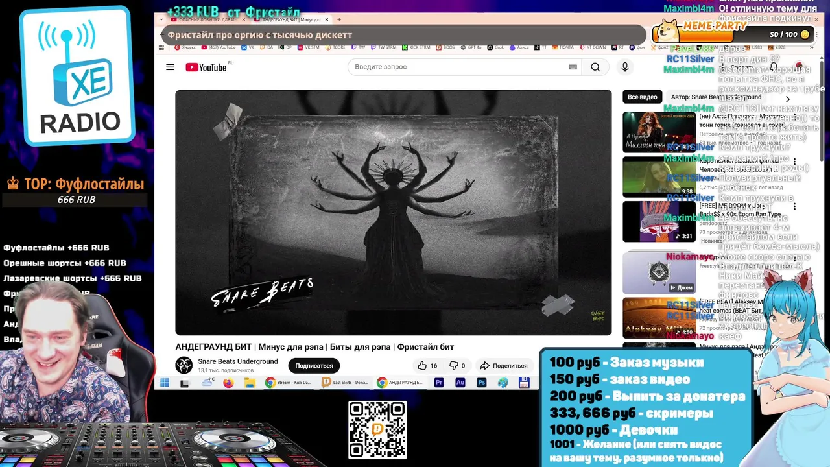Click the magnifier search button
The image size is (830, 467).
[595, 67]
